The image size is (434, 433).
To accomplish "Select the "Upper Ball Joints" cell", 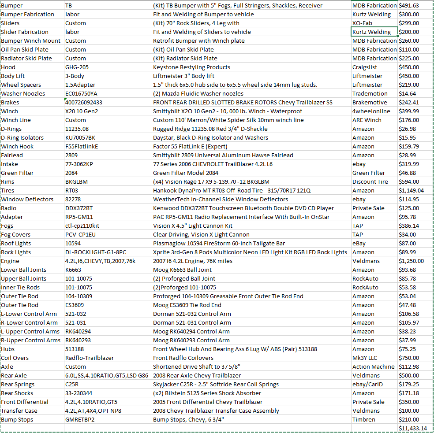I will click(x=32, y=279).
